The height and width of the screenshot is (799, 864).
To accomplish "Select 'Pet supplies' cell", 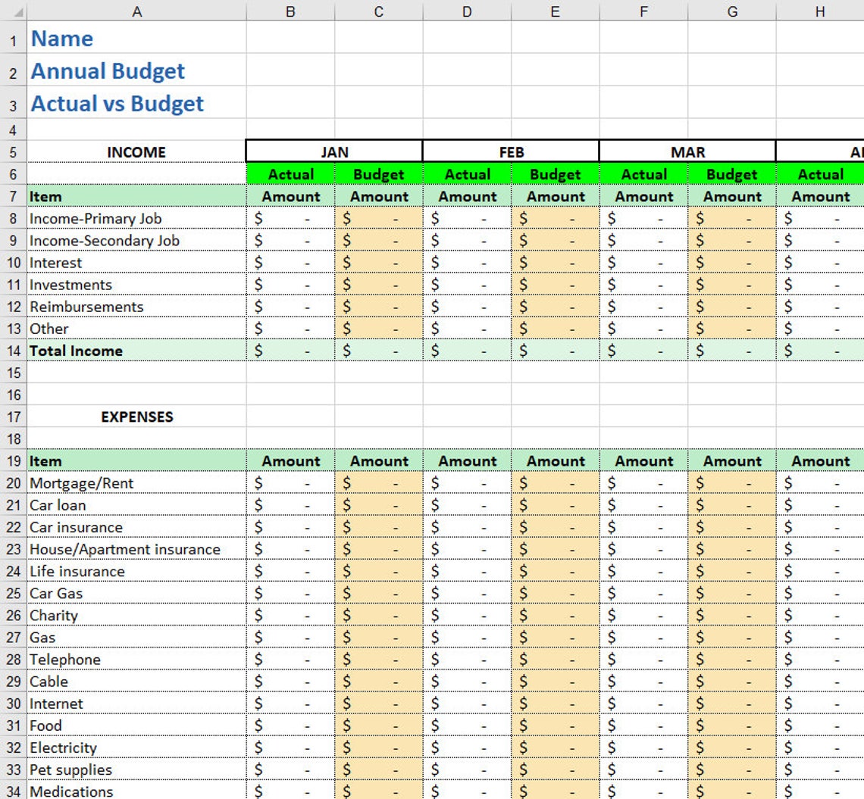I will [x=136, y=769].
